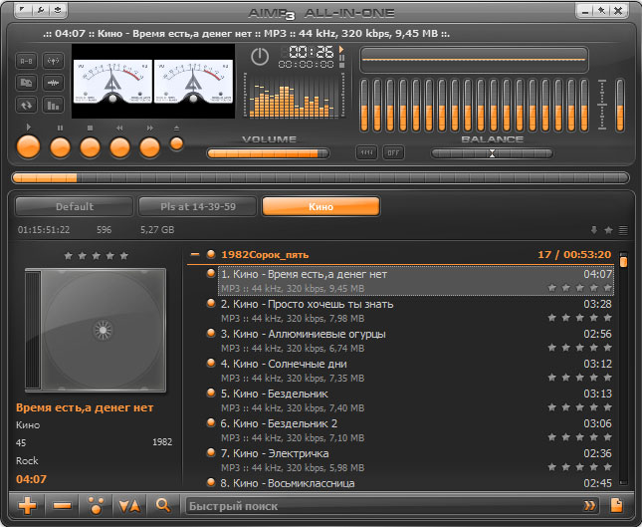Switch to the Pls at 14-39-59 tab

198,206
